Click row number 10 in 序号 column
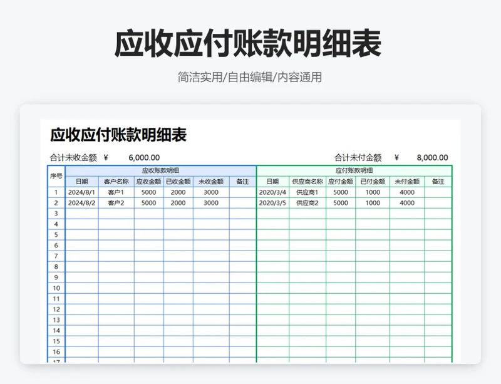The height and width of the screenshot is (384, 501). click(56, 288)
